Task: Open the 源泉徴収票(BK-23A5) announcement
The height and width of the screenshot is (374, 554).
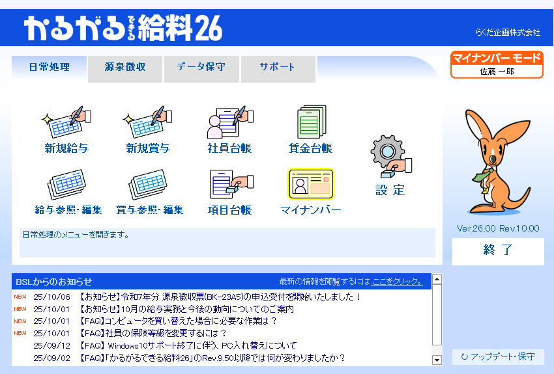Action: (220, 297)
